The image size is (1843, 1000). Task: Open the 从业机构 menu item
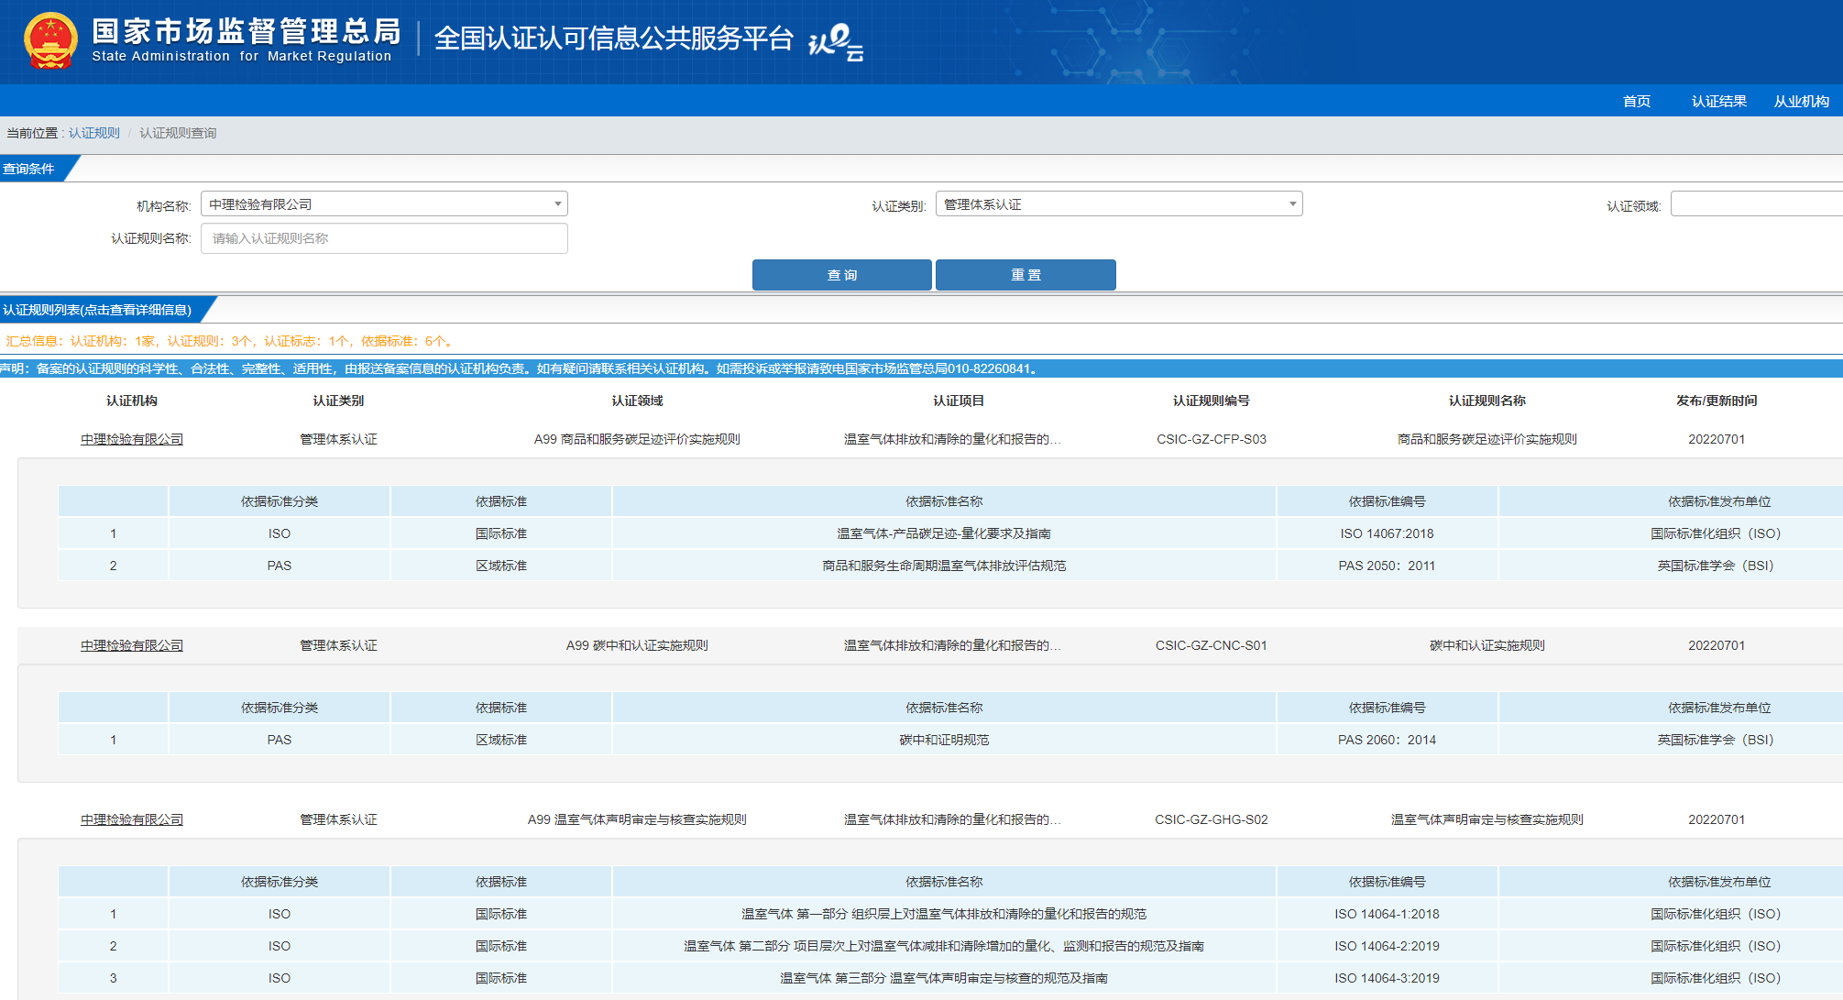click(1802, 101)
